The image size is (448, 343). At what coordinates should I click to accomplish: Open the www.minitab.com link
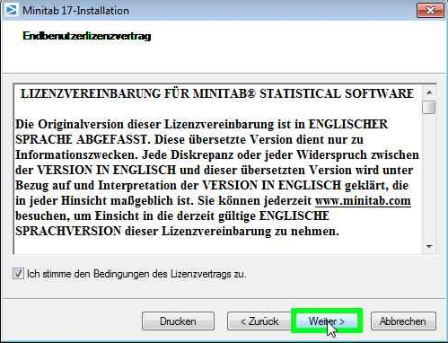pyautogui.click(x=363, y=200)
